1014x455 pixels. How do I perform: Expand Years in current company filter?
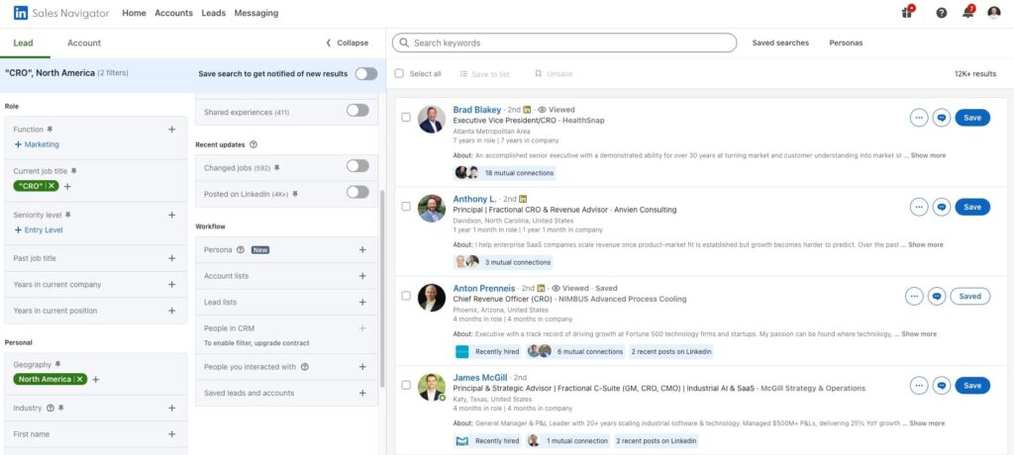(171, 285)
